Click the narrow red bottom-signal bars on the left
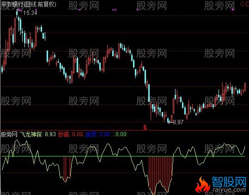Image resolution: width=249 pixels, height=195 pixels. [x=67, y=168]
